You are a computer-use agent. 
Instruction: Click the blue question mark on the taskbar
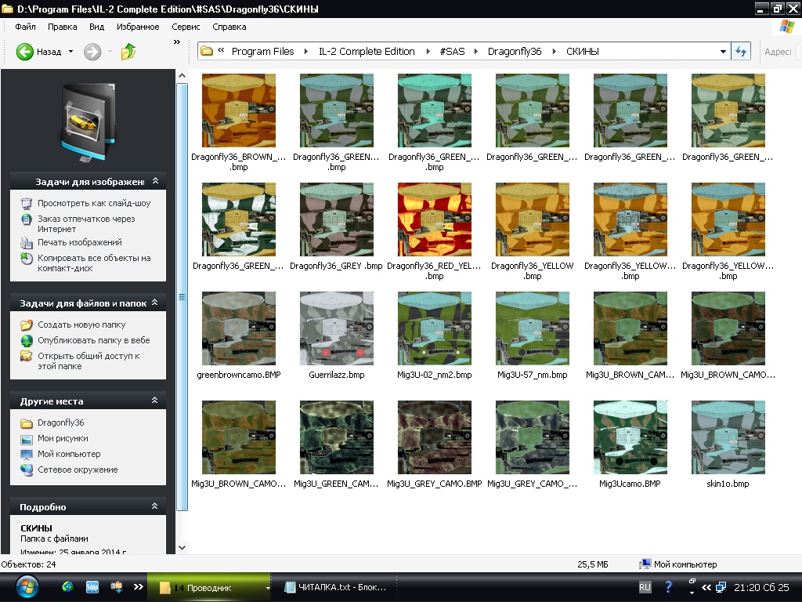(x=668, y=587)
